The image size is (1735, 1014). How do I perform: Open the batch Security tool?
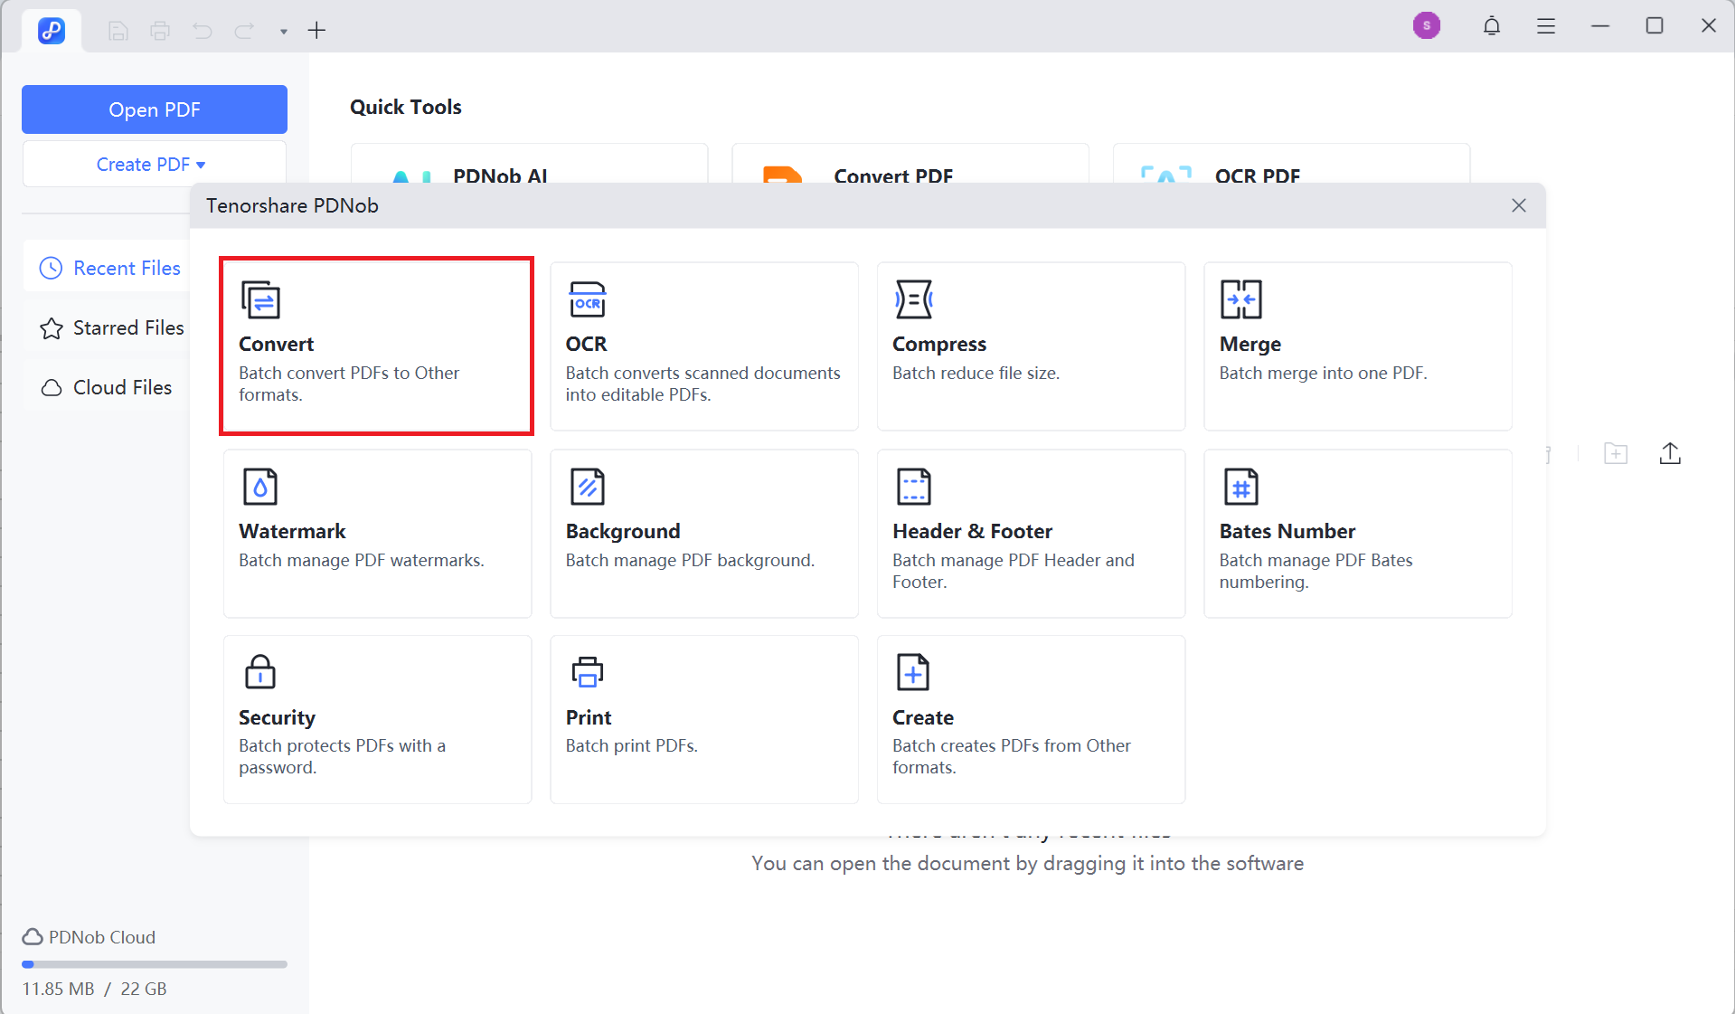pyautogui.click(x=377, y=719)
